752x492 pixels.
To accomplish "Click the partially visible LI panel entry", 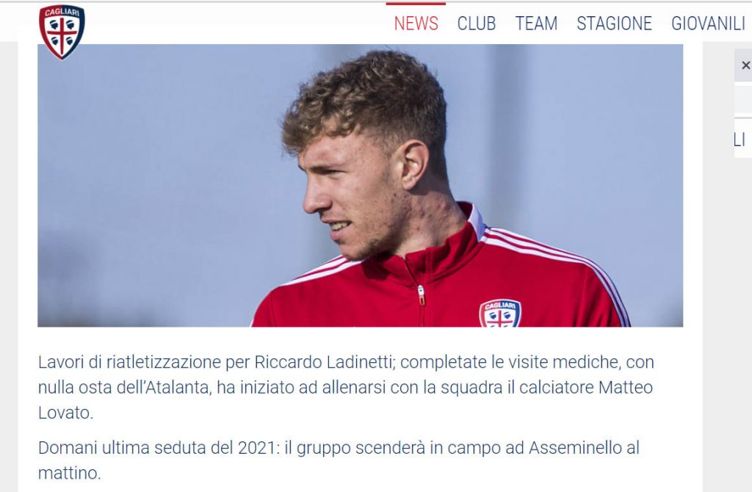I will [x=742, y=140].
